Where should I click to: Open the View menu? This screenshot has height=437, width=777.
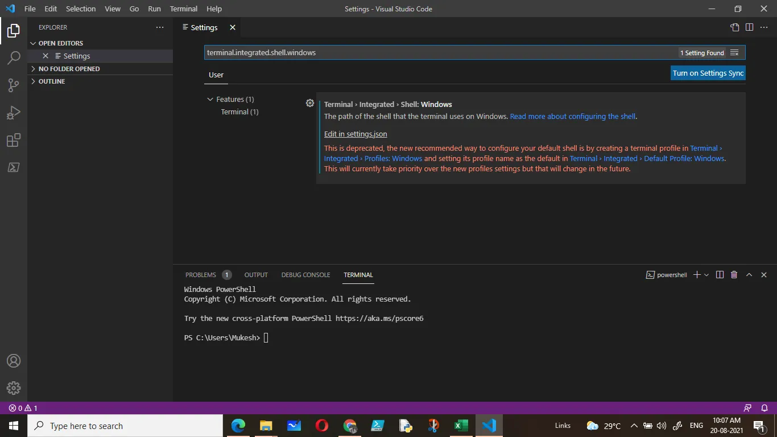tap(113, 9)
